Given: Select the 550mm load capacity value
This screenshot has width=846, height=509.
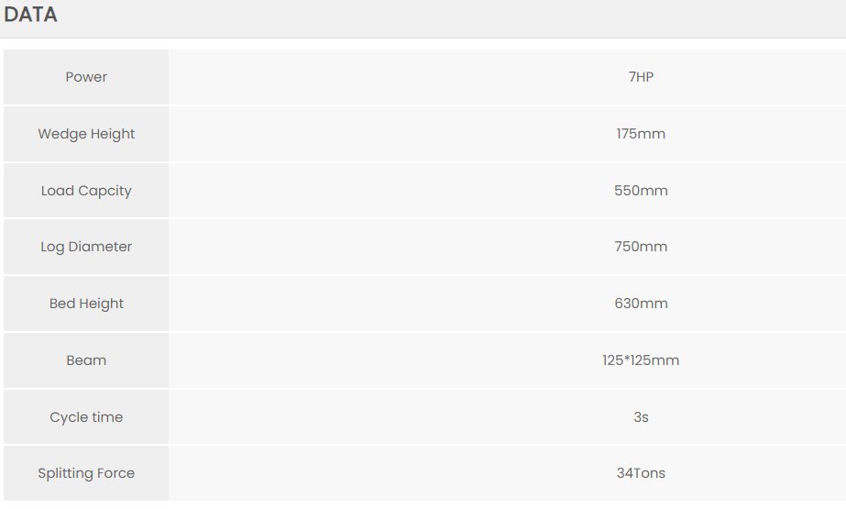Looking at the screenshot, I should click(x=641, y=191).
